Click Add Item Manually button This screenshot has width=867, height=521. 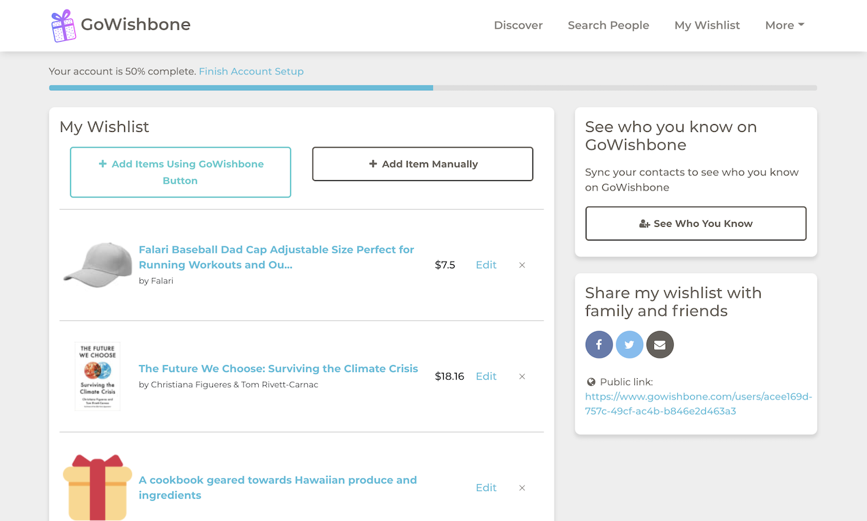[423, 164]
